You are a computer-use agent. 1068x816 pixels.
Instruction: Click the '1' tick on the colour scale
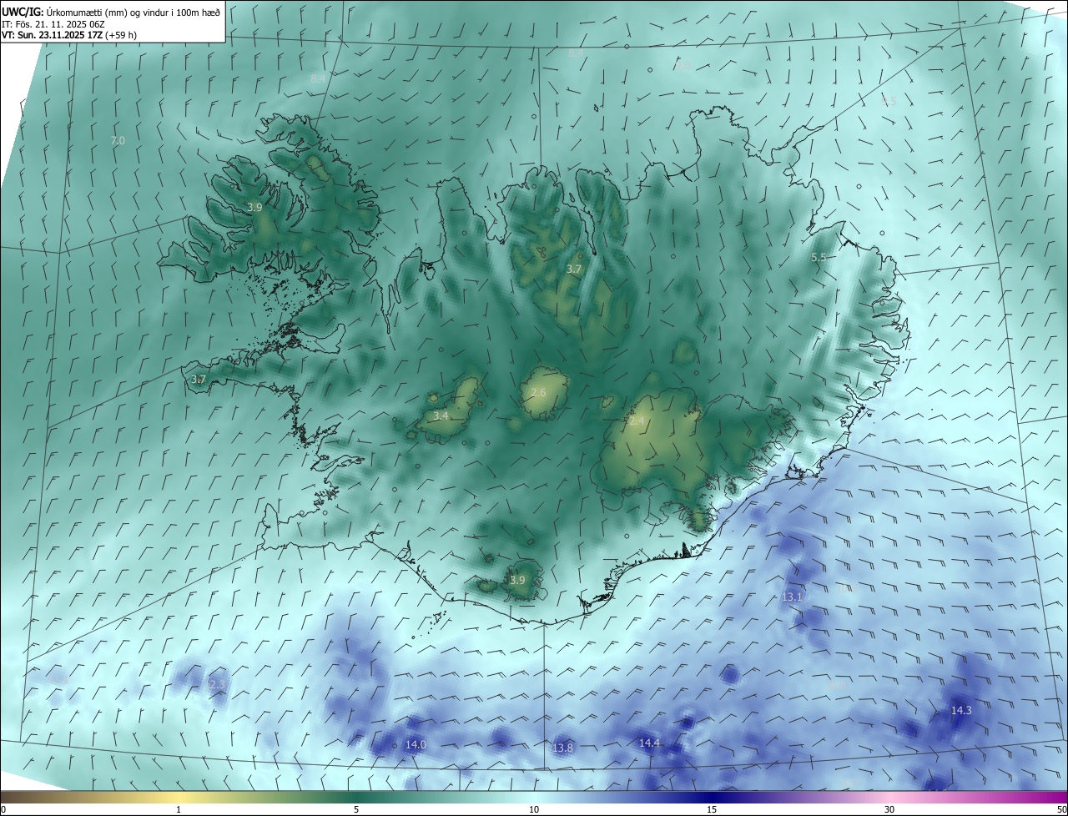179,809
